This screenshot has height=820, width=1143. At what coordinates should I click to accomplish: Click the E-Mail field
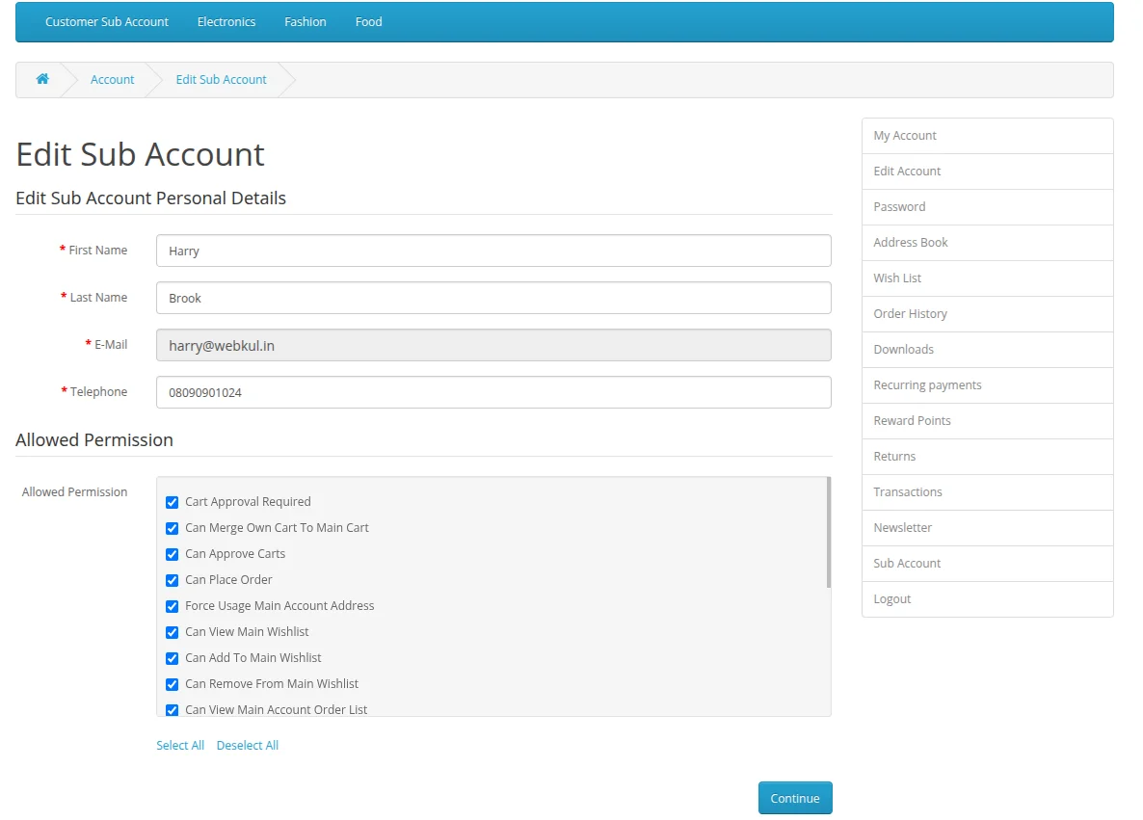[x=493, y=346]
